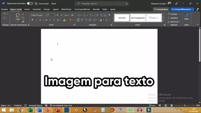Image resolution: width=201 pixels, height=113 pixels.
Task: Switch to Foco mode in status bar
Action: click(152, 105)
